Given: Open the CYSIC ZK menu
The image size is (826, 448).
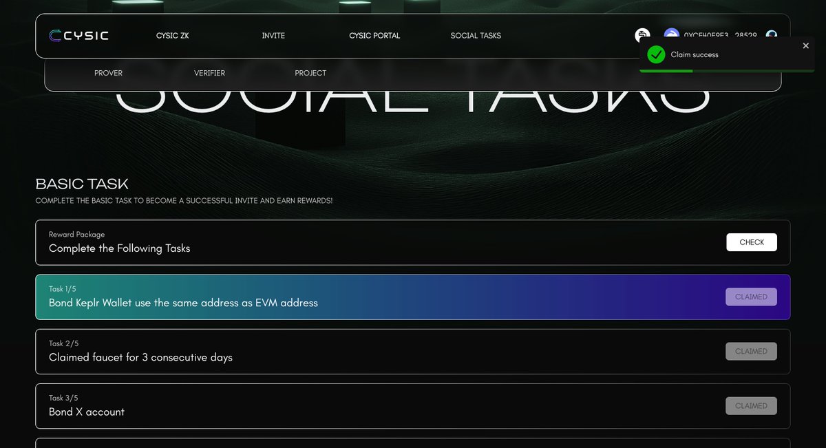Looking at the screenshot, I should pyautogui.click(x=172, y=36).
